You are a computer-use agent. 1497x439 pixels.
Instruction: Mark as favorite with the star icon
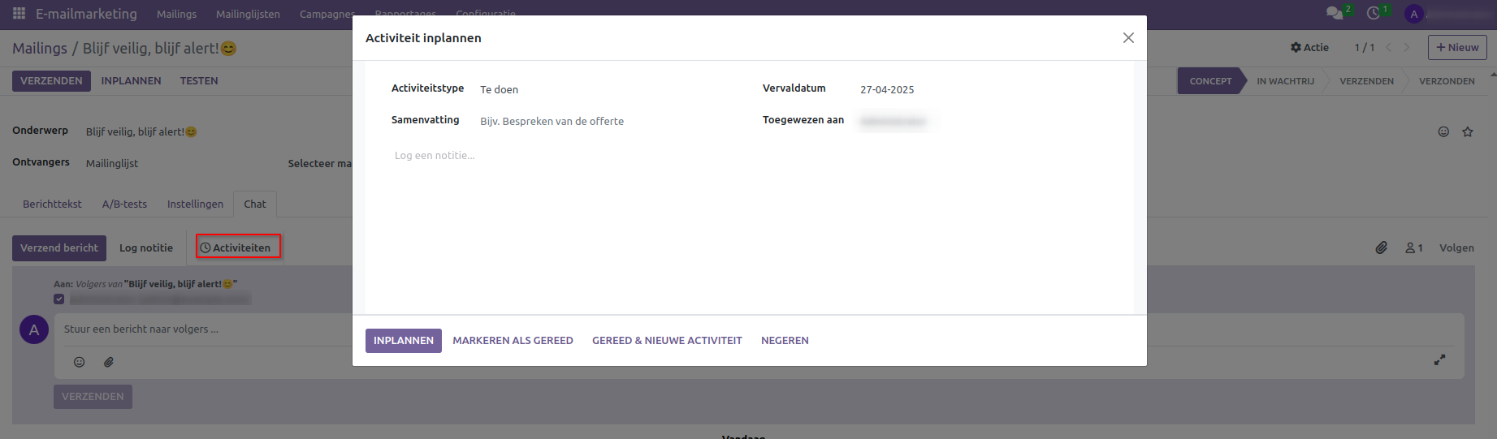pyautogui.click(x=1468, y=131)
